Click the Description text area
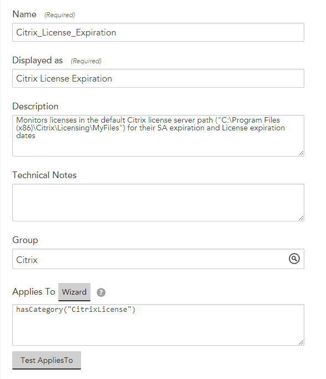This screenshot has height=379, width=326. point(158,135)
